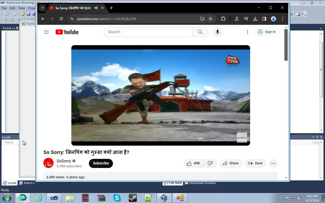
Task: Switch to the Locals tab
Action: pos(10,183)
